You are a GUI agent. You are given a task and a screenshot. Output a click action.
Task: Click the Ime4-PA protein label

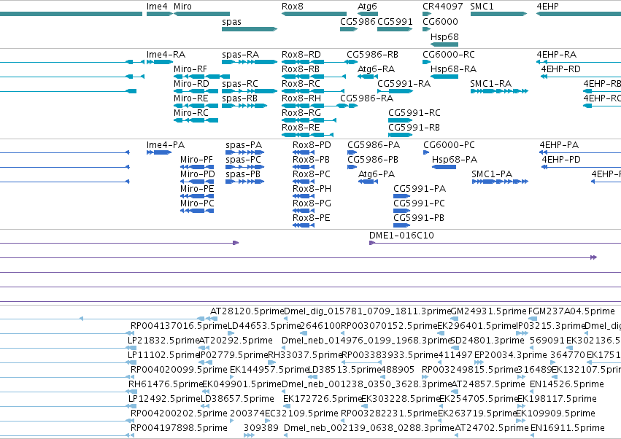(166, 145)
